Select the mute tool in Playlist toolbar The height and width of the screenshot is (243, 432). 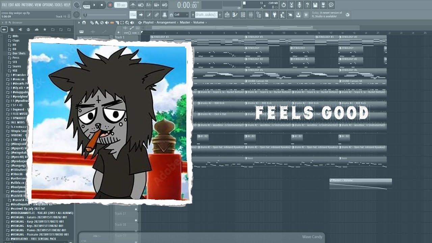point(107,23)
